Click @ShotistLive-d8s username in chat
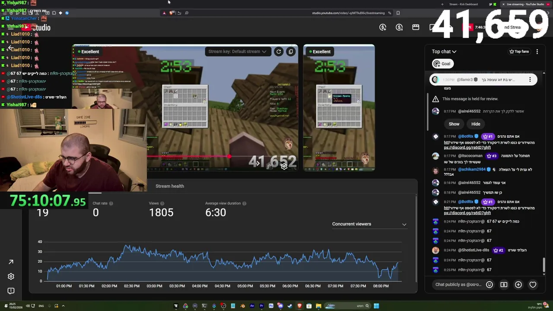 coord(474,250)
